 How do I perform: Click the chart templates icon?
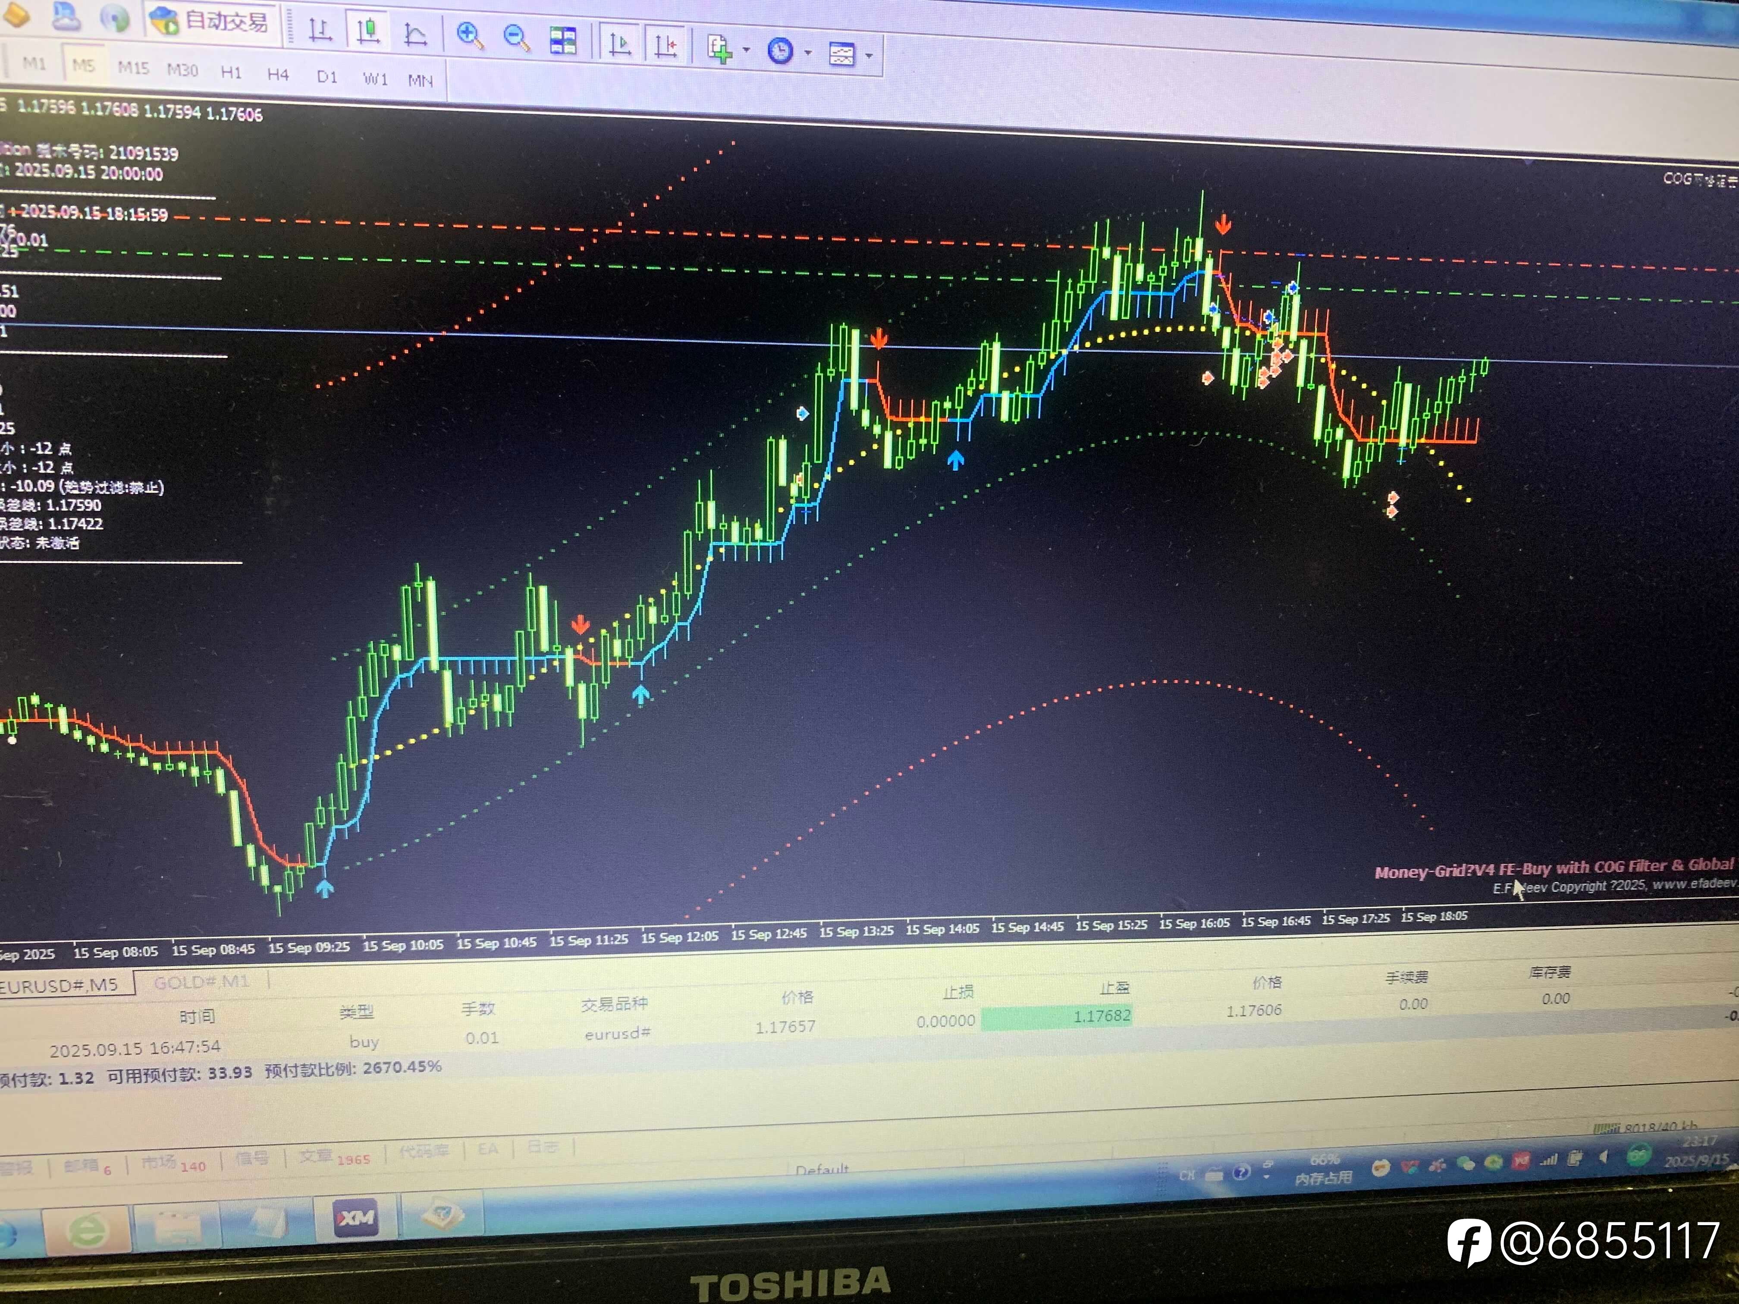(x=841, y=54)
